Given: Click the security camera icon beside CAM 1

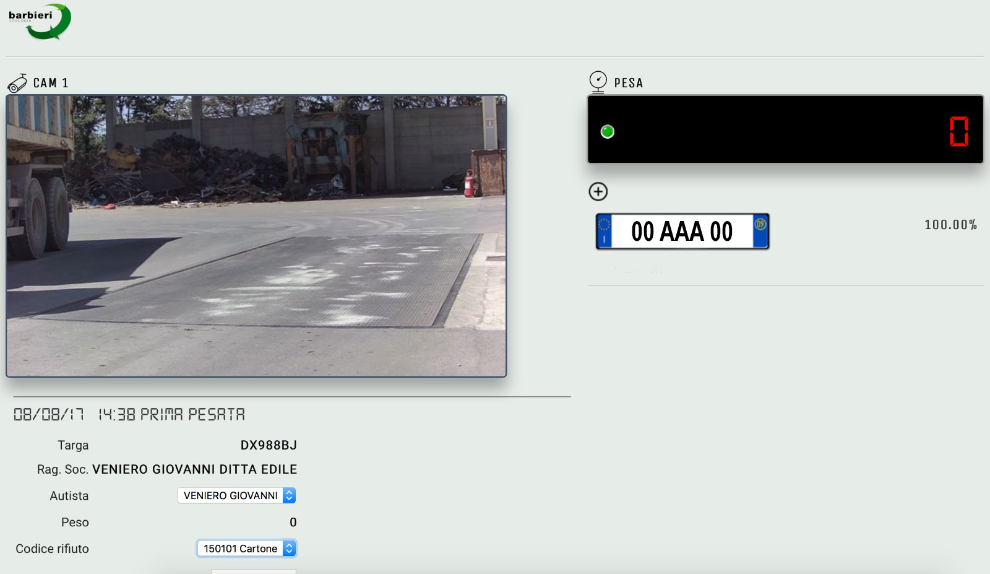Looking at the screenshot, I should [17, 83].
